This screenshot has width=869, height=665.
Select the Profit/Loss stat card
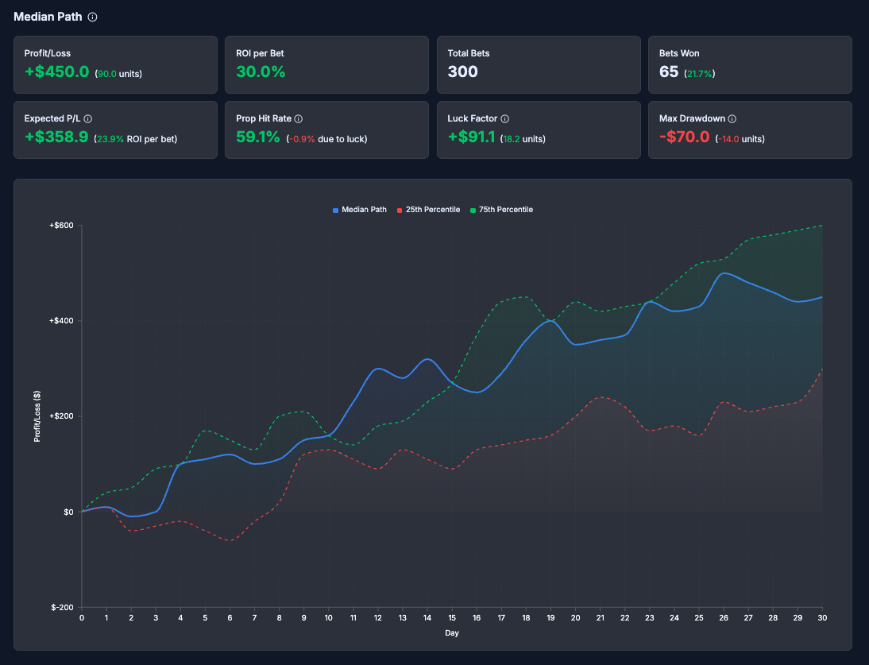[115, 64]
